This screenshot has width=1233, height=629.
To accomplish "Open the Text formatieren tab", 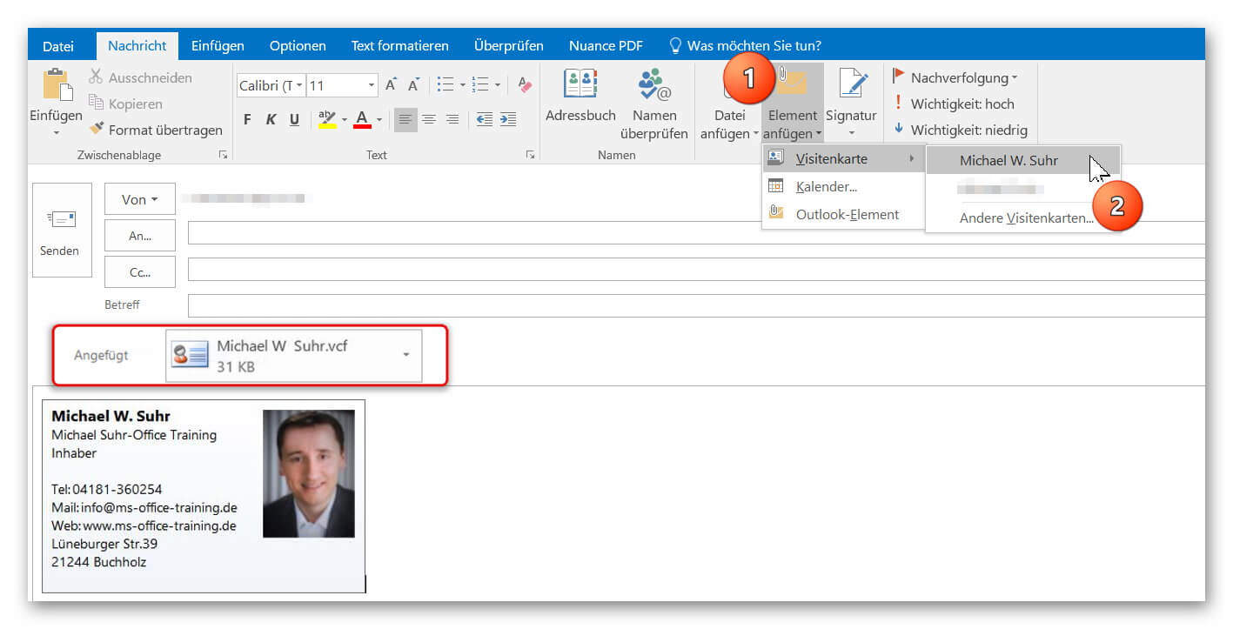I will pos(399,46).
